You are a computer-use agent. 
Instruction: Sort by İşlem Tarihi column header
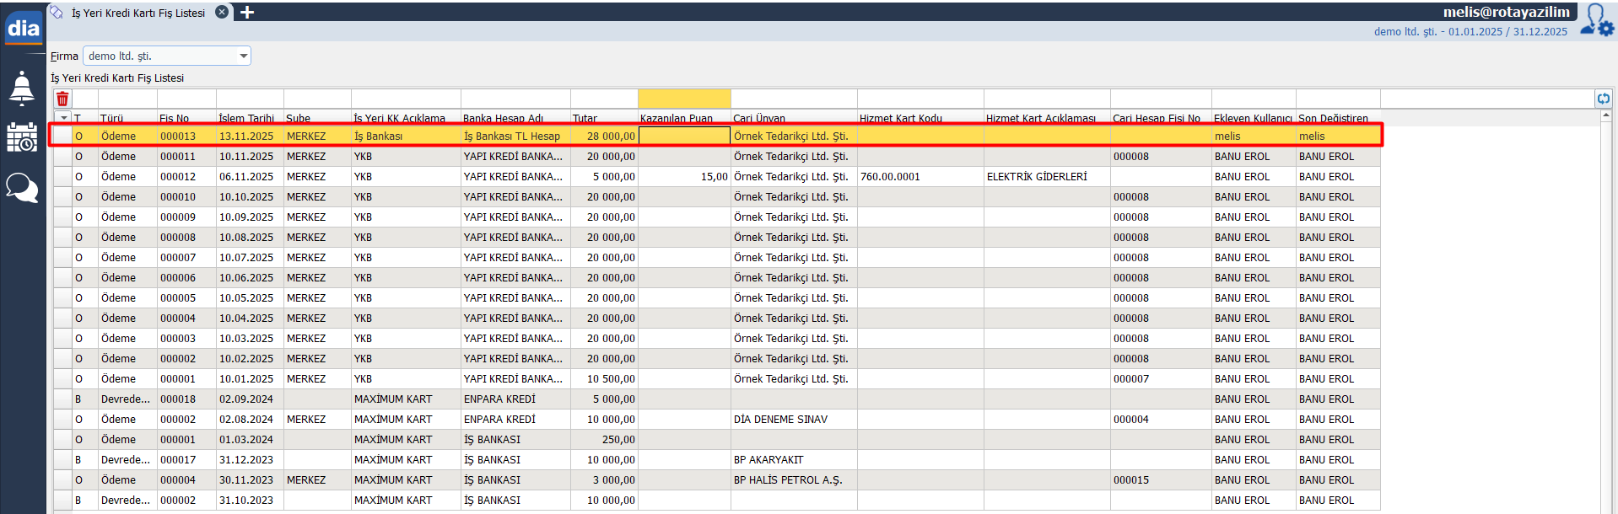(249, 118)
